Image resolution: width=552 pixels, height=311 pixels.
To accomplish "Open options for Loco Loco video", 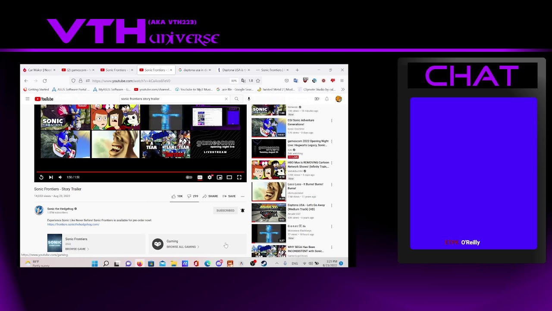I will tap(331, 184).
